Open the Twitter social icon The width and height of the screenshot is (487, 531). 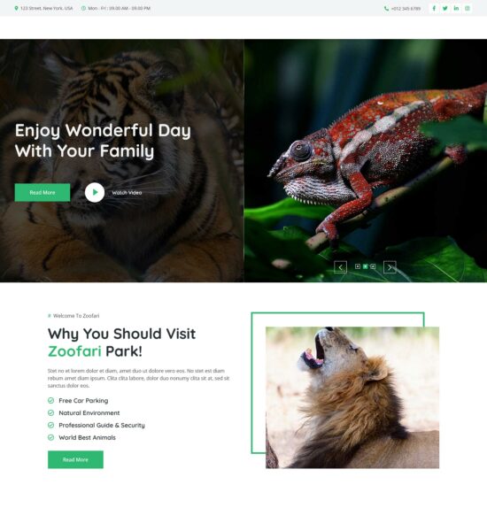click(445, 9)
